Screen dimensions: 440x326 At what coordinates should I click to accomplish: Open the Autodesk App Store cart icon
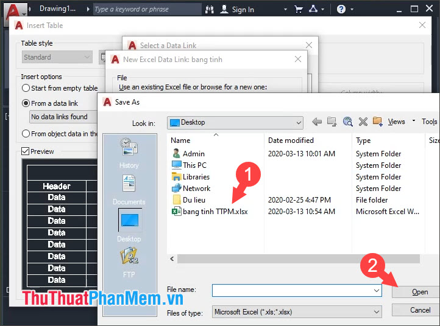click(x=299, y=10)
